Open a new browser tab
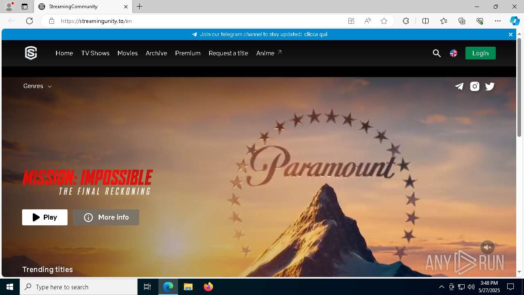This screenshot has width=524, height=295. coord(140,7)
